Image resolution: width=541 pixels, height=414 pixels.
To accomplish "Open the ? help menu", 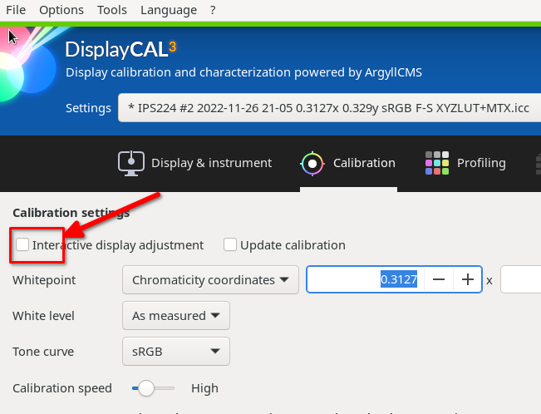I will click(x=213, y=10).
